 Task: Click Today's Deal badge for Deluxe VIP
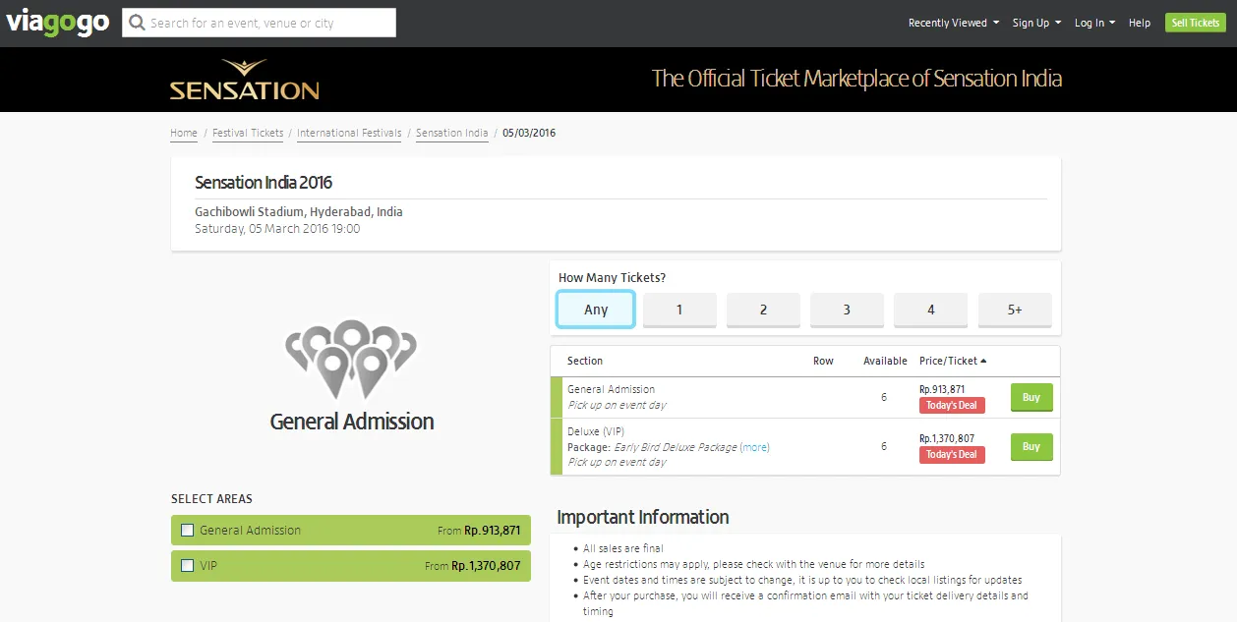pyautogui.click(x=951, y=455)
